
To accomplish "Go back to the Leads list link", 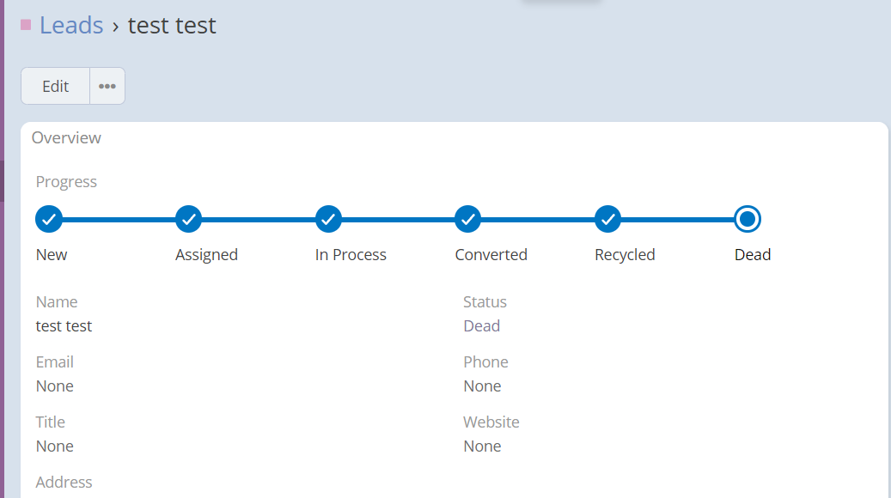I will tap(71, 26).
